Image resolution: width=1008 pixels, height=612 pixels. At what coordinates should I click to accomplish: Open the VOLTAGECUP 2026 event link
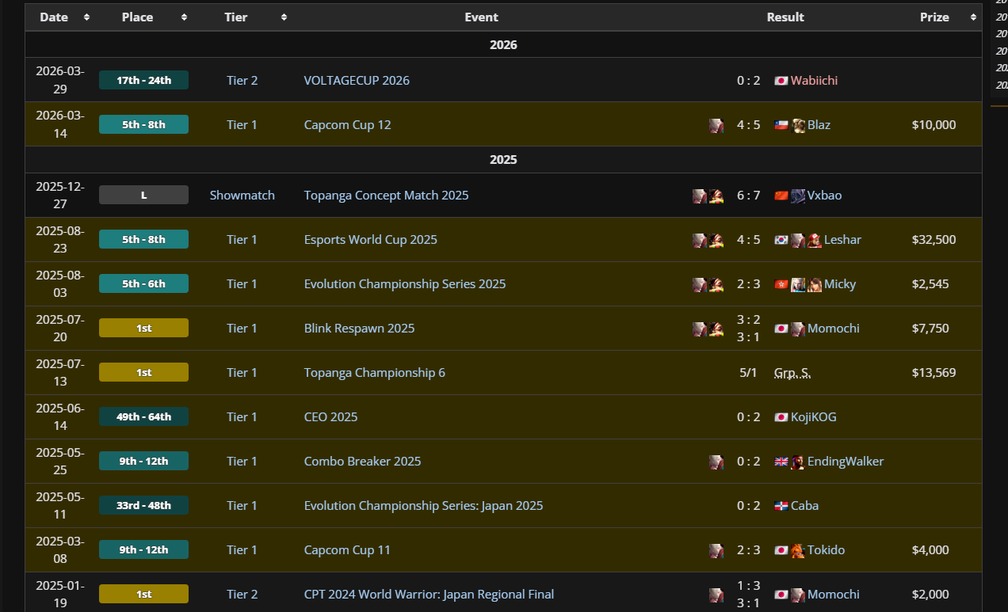[357, 81]
